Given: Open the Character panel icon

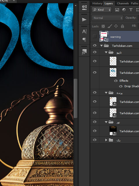Looking at the screenshot, I should pyautogui.click(x=84, y=32).
